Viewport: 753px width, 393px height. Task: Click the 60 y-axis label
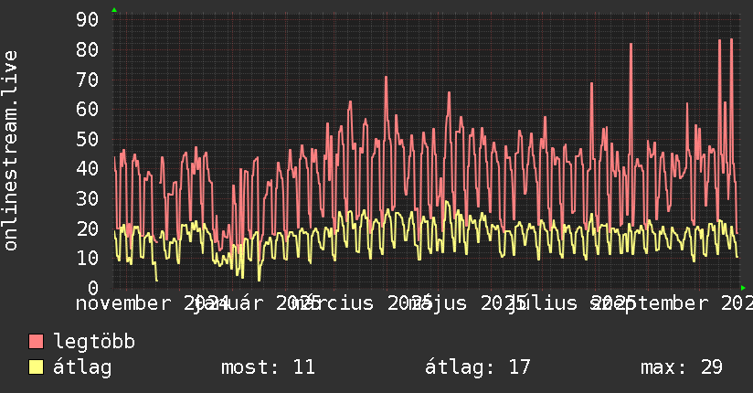(x=88, y=109)
